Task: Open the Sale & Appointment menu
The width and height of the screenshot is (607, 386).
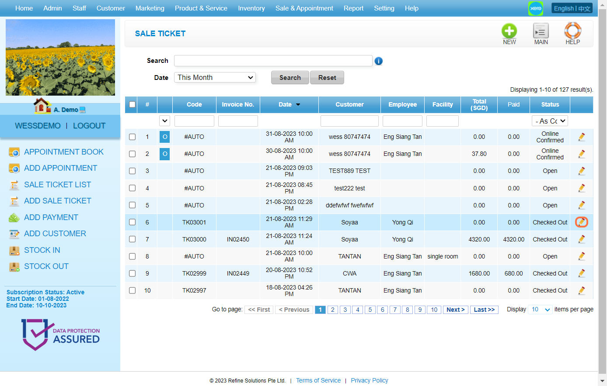Action: 304,8
